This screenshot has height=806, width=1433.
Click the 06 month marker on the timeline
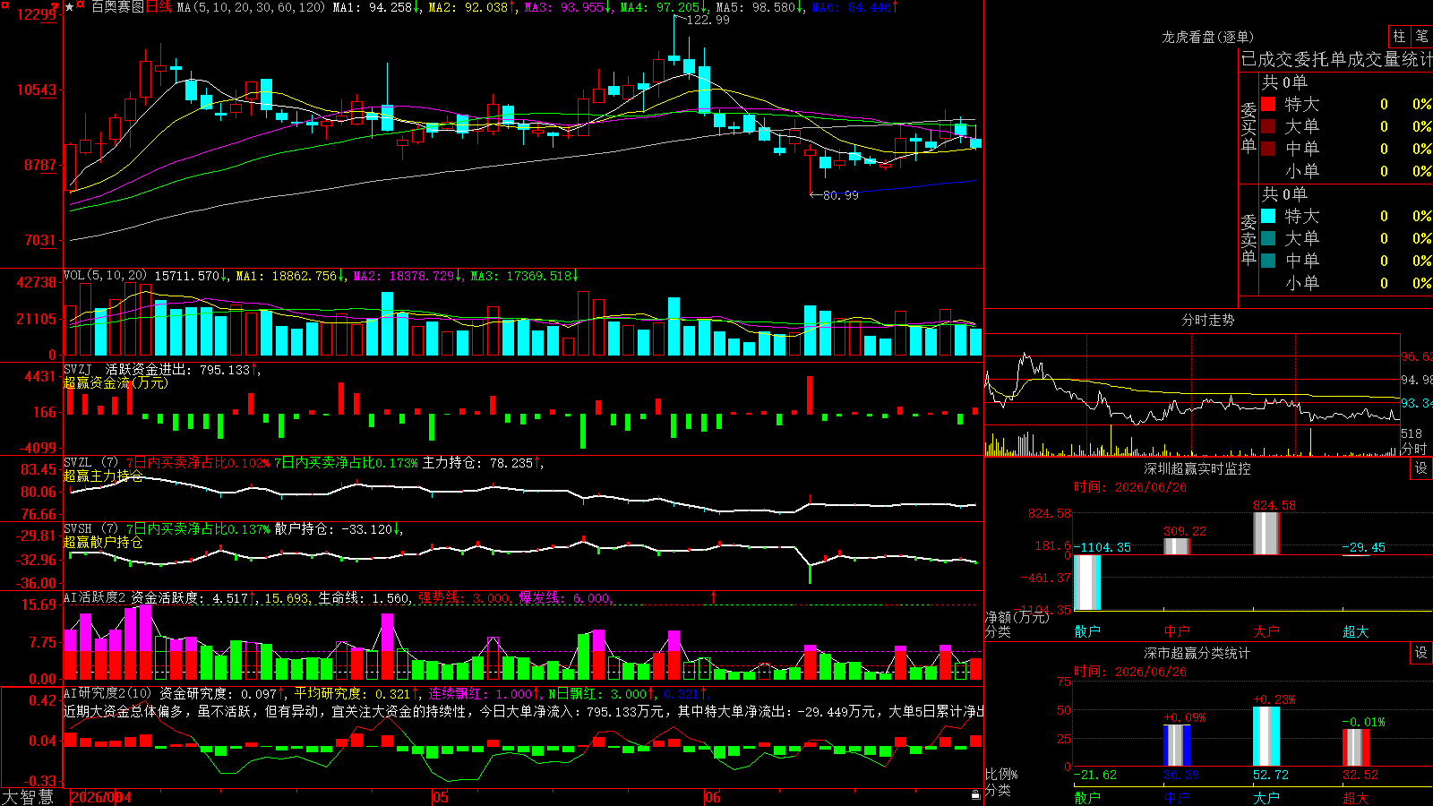[x=712, y=797]
